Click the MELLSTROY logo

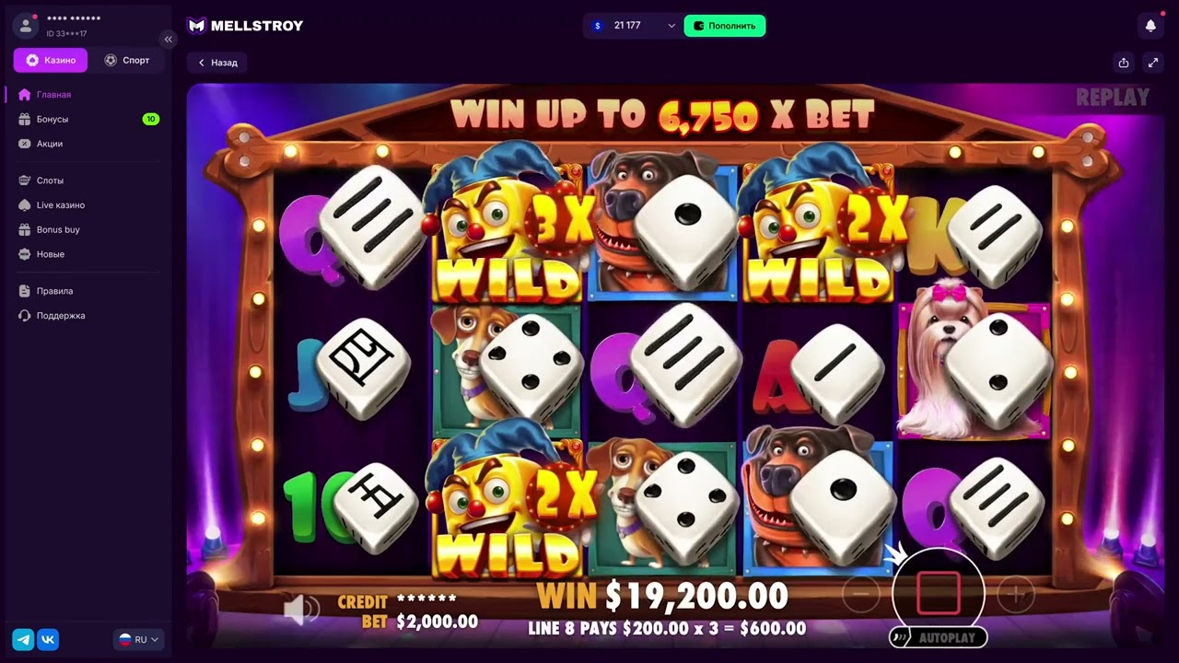click(x=245, y=26)
